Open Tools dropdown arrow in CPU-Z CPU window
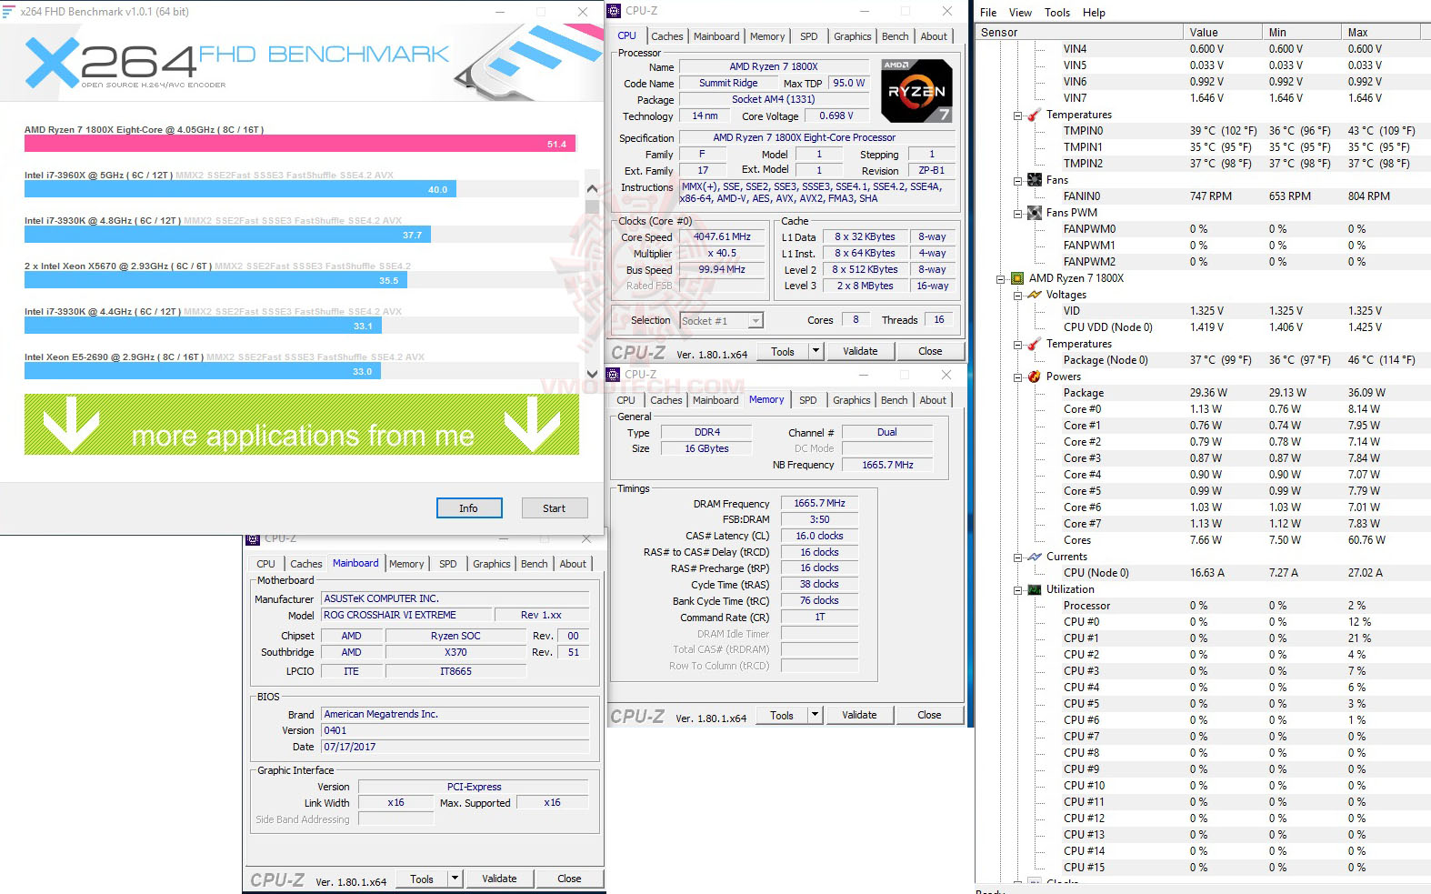 click(816, 351)
